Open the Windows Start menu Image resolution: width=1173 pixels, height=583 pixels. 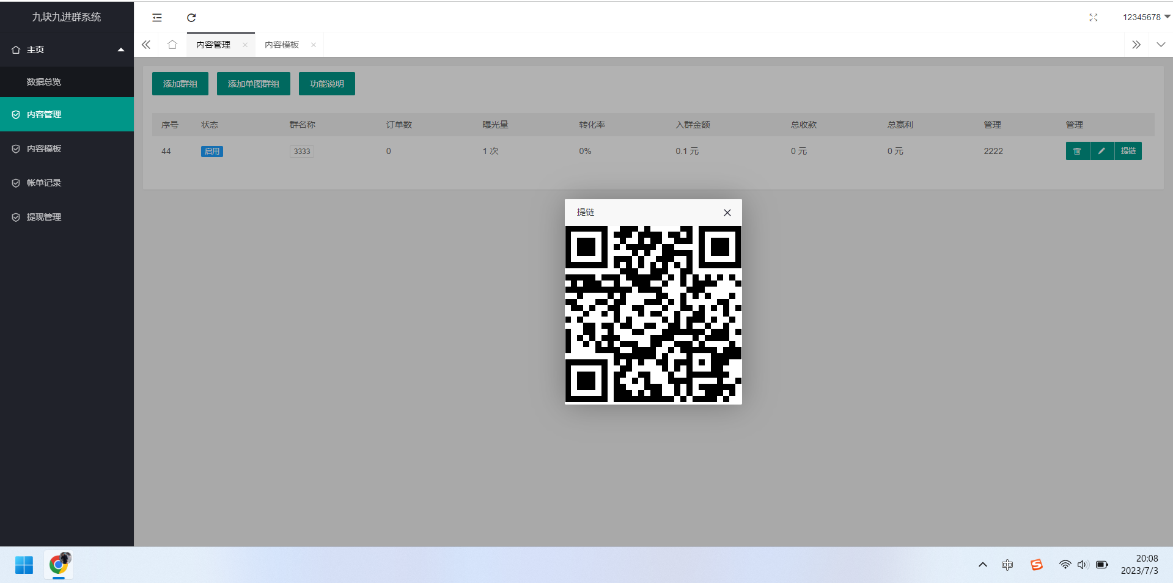[24, 565]
